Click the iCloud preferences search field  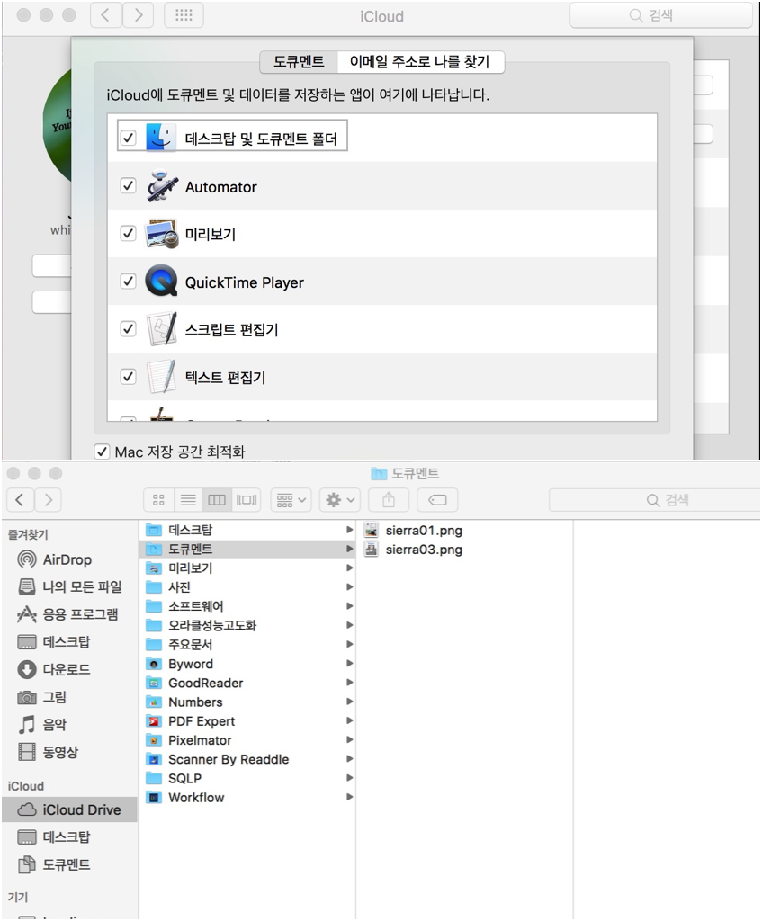660,15
